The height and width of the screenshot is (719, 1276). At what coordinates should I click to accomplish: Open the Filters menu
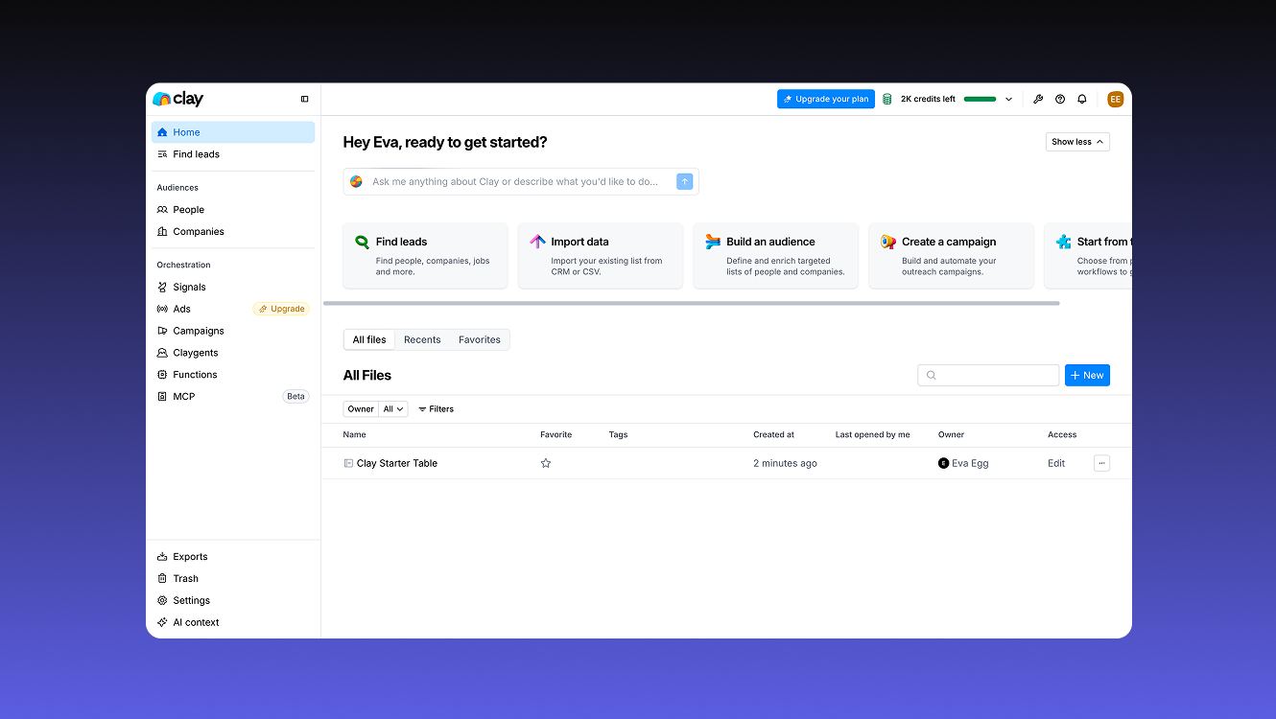(437, 409)
